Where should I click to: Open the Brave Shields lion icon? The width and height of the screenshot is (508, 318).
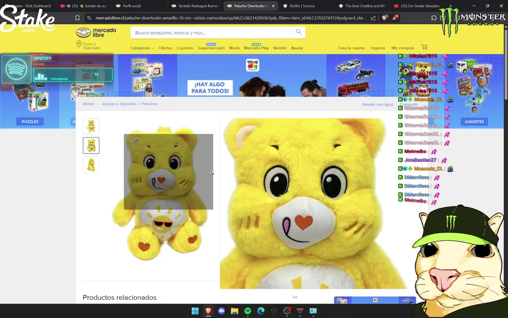[384, 18]
